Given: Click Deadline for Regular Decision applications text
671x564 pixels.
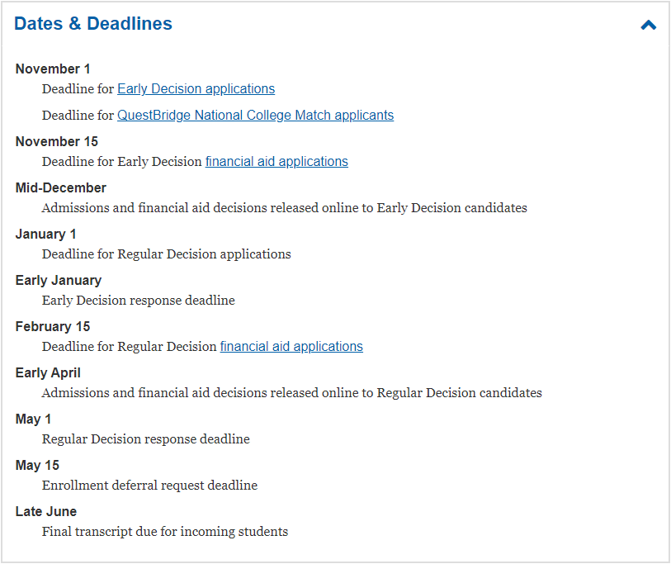Looking at the screenshot, I should click(x=167, y=254).
